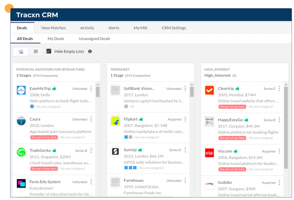Go to CRM Settings tab
Image resolution: width=294 pixels, height=200 pixels.
pos(174,28)
